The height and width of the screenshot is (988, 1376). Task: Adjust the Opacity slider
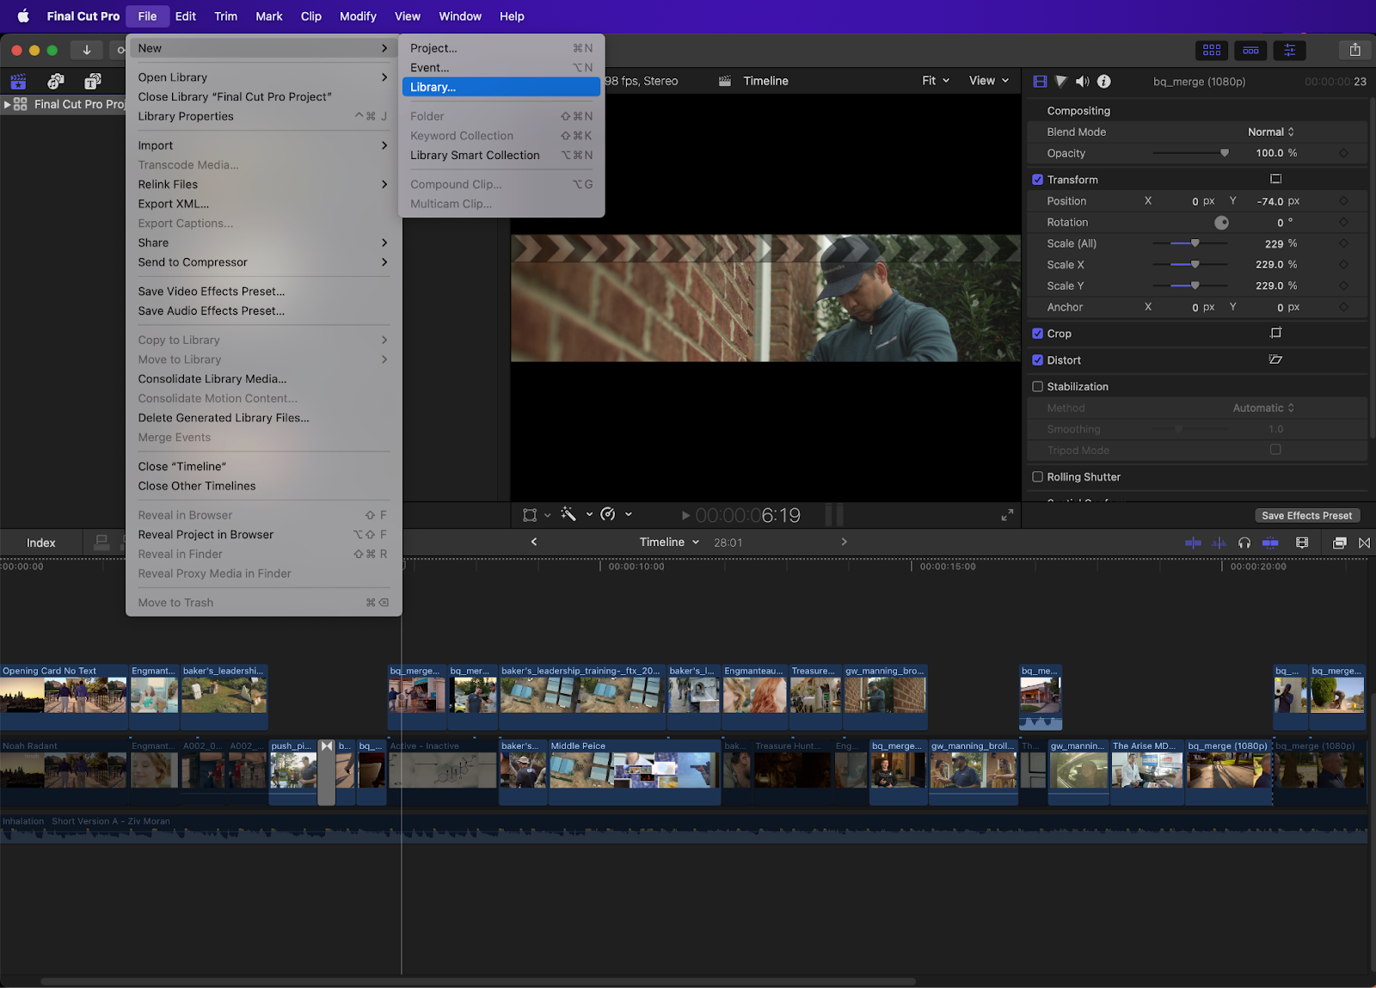[x=1191, y=153]
